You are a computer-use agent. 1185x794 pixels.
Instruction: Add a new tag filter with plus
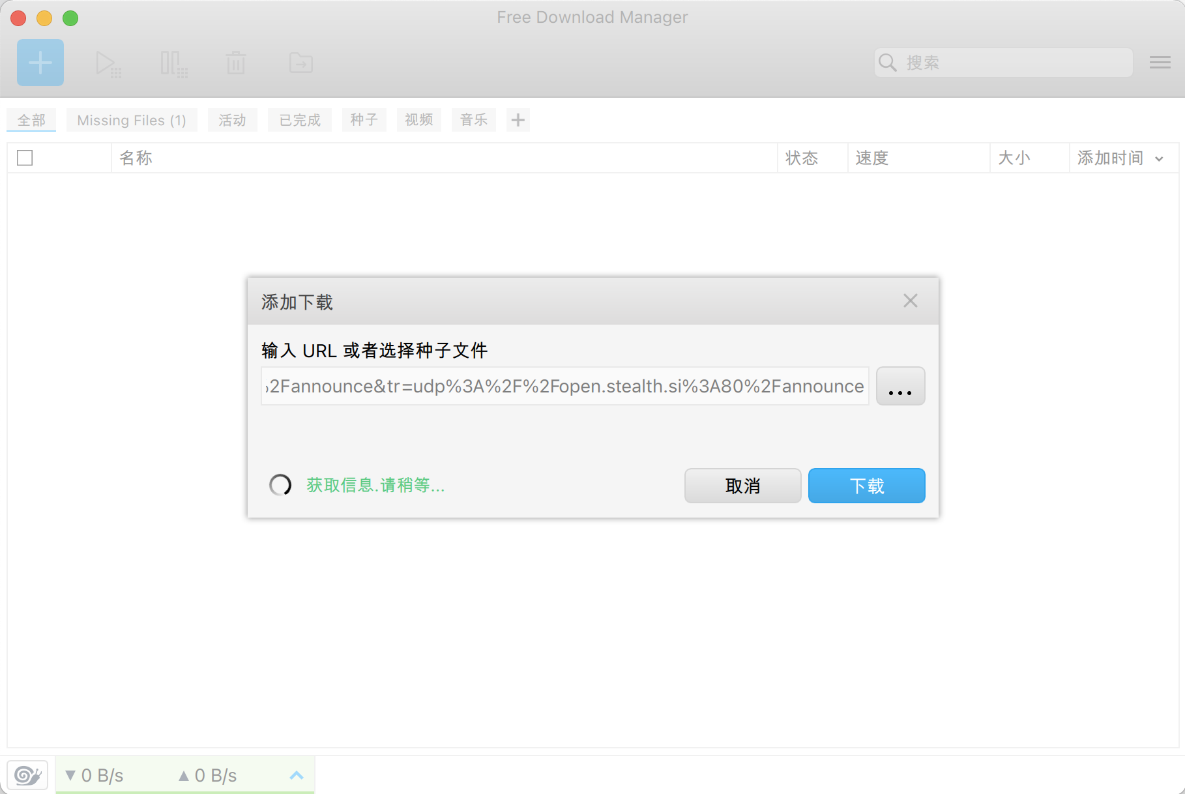[x=518, y=120]
